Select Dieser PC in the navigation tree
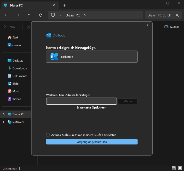The width and height of the screenshot is (184, 171). coord(16,114)
